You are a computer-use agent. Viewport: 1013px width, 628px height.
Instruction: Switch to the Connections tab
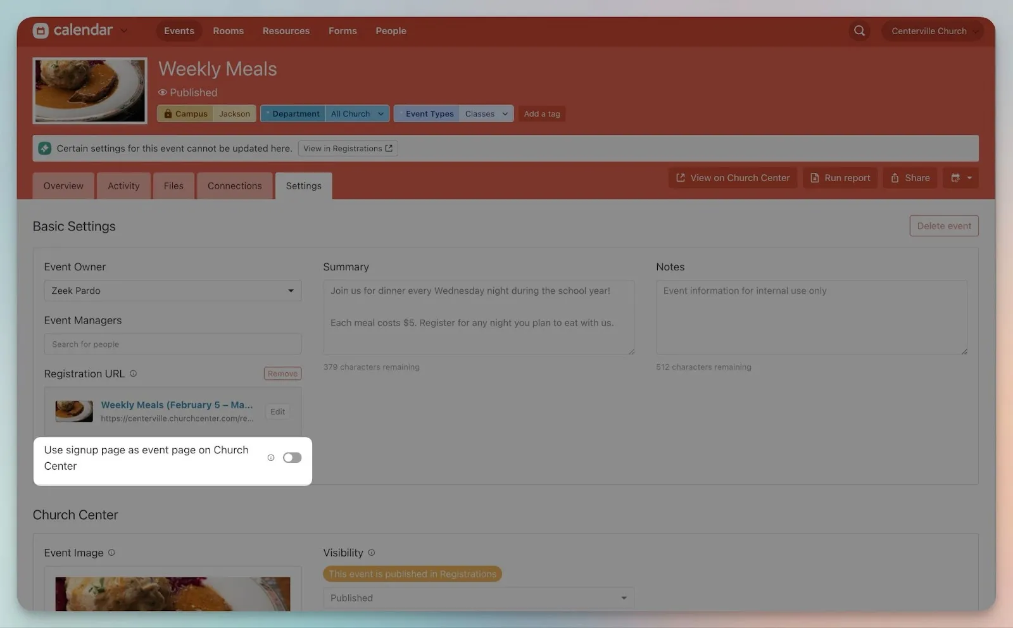click(234, 186)
